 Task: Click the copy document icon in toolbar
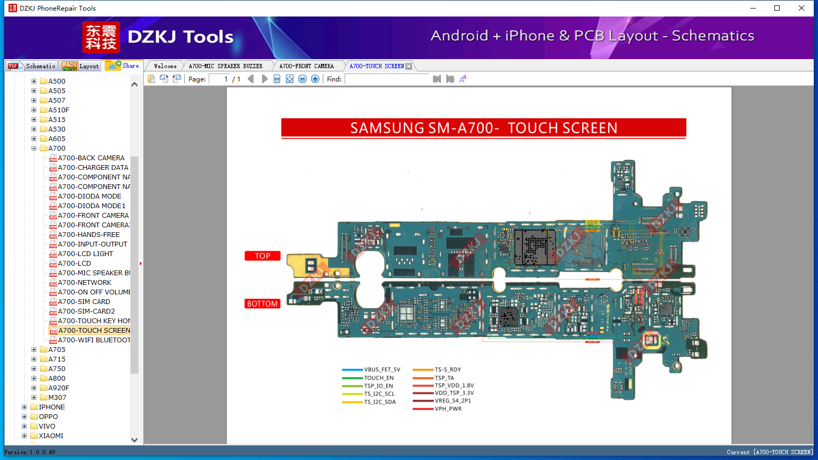(151, 79)
